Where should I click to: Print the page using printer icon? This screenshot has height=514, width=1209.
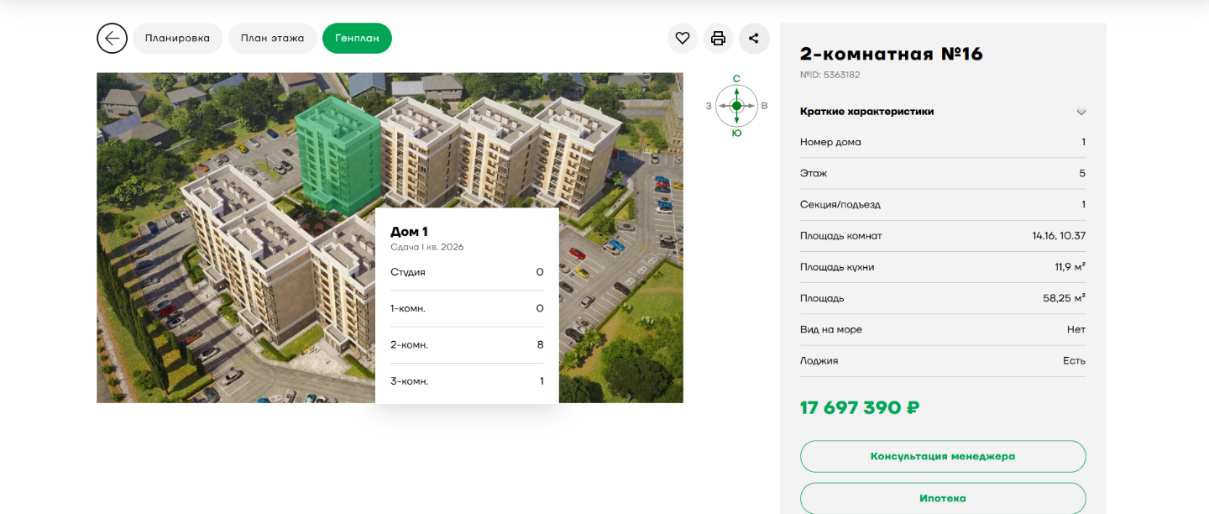[718, 38]
